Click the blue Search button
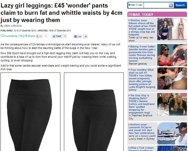 (180, 5)
